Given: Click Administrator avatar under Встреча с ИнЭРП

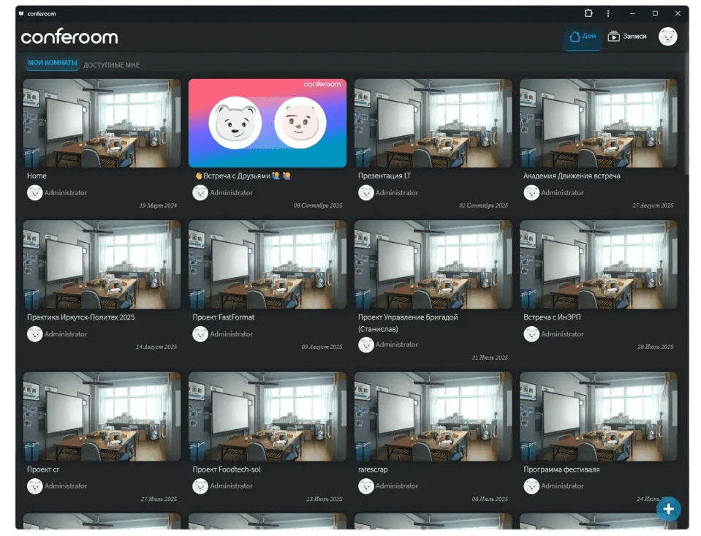Looking at the screenshot, I should (531, 334).
